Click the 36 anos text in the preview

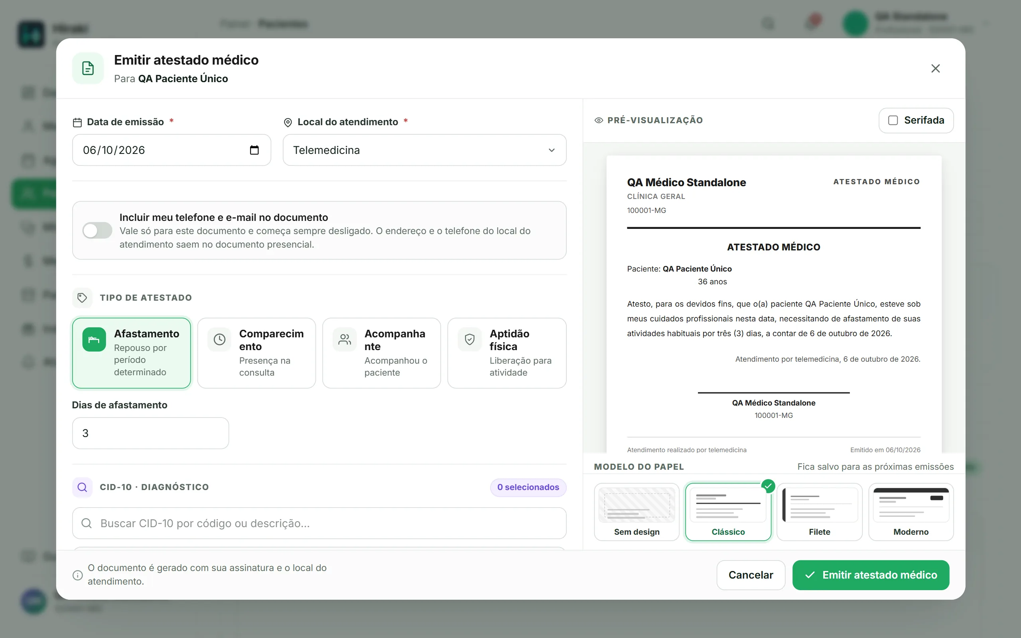(712, 282)
